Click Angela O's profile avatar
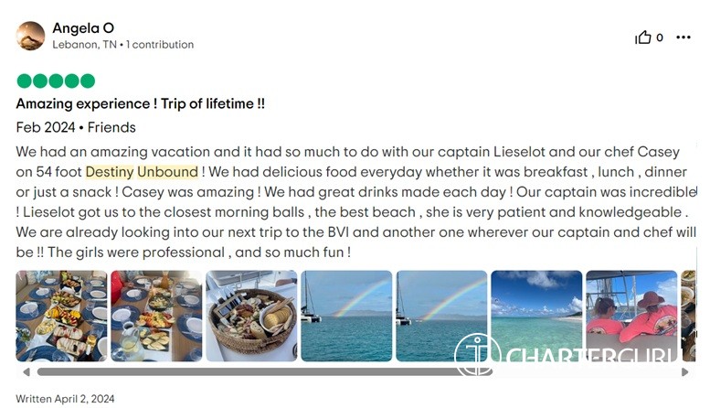 (30, 36)
